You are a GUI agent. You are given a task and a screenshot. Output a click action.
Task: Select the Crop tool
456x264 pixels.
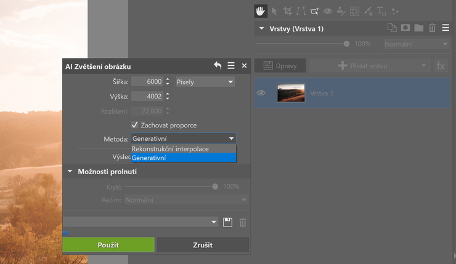pyautogui.click(x=287, y=10)
